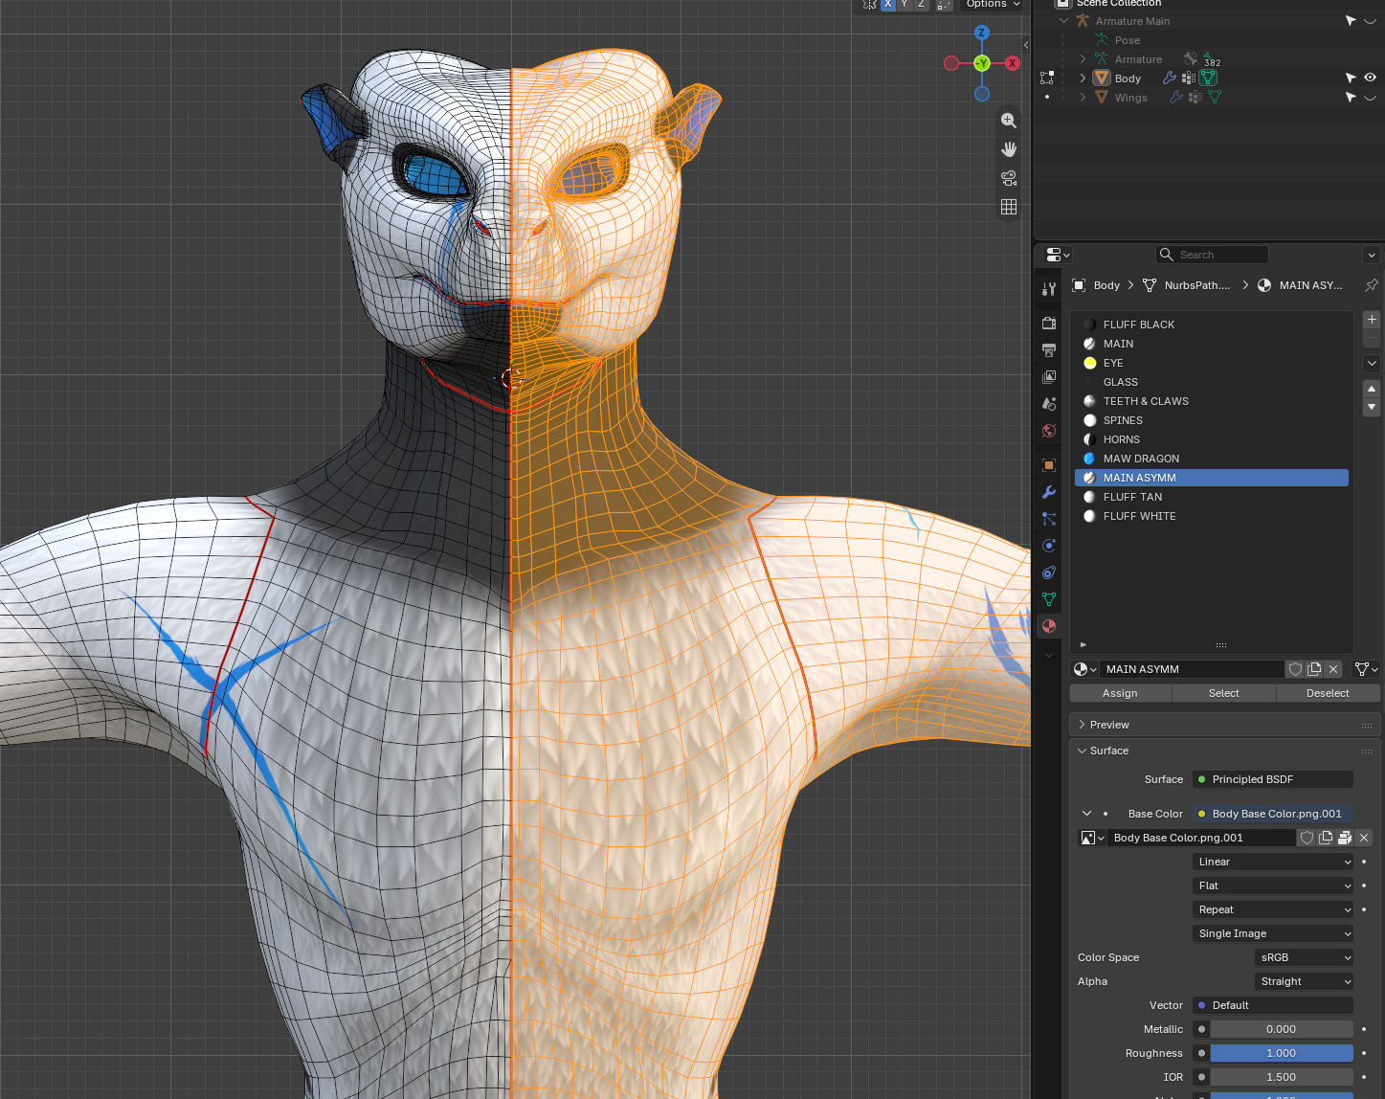Toggle fake user for Body Base Color image
Viewport: 1385px width, 1099px height.
click(x=1307, y=838)
